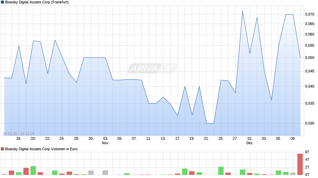Click the date axis label '27.'
318x178 pixels.
(235, 138)
